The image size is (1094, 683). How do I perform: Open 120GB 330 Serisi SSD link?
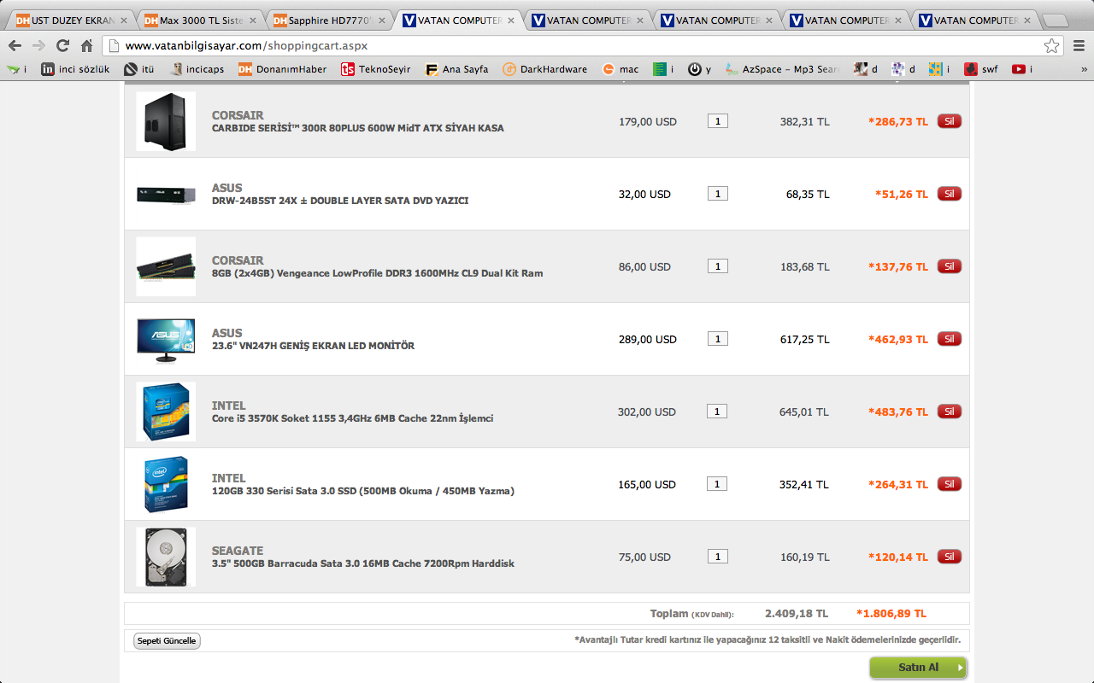362,491
